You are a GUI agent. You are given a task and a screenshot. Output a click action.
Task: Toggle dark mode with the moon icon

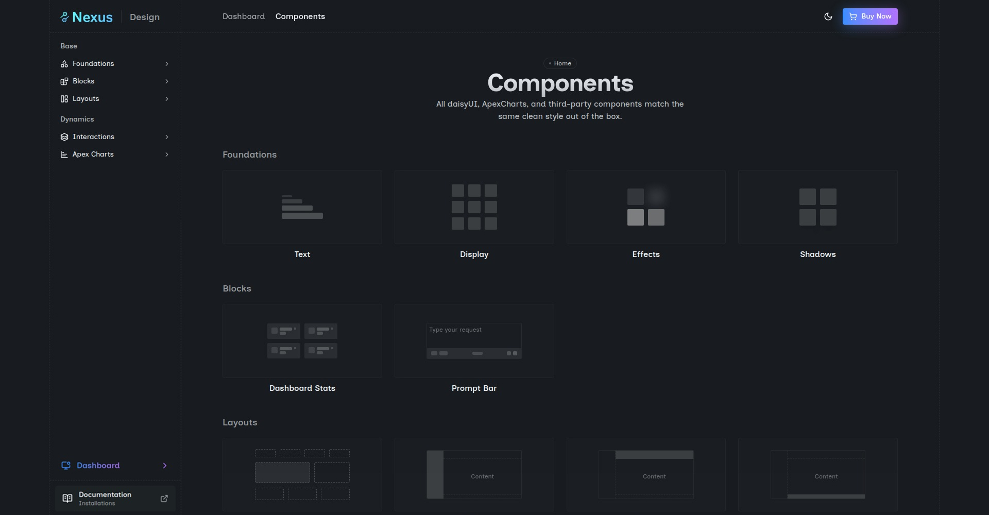click(828, 16)
